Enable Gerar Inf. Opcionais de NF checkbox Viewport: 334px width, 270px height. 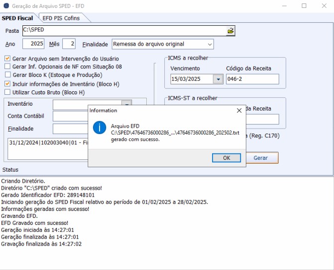[x=7, y=67]
